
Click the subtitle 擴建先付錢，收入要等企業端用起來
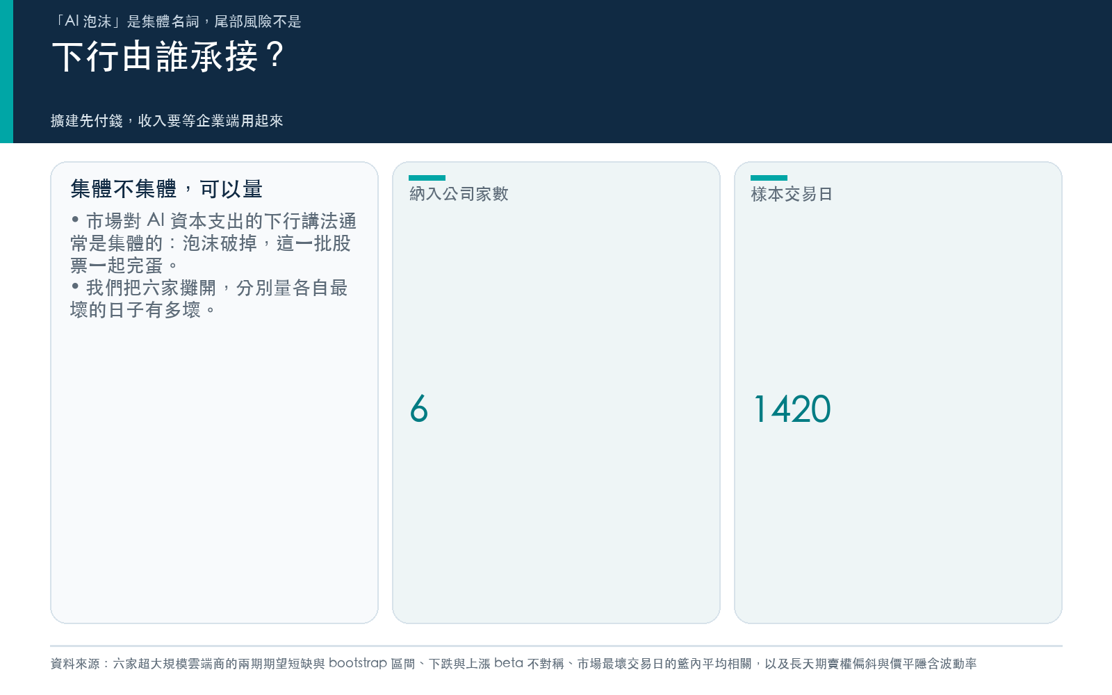(x=167, y=121)
